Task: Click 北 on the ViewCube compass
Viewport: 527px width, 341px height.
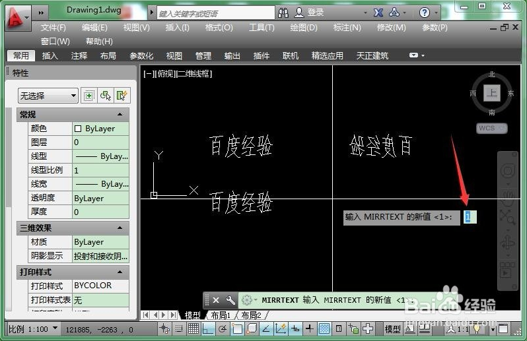Action: click(x=492, y=74)
